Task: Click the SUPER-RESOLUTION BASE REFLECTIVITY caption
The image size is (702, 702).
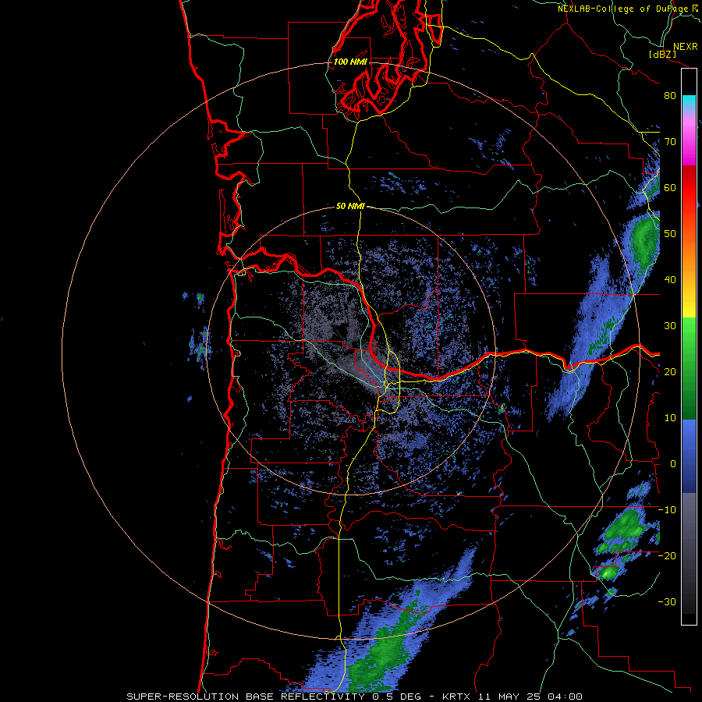Action: click(x=246, y=697)
